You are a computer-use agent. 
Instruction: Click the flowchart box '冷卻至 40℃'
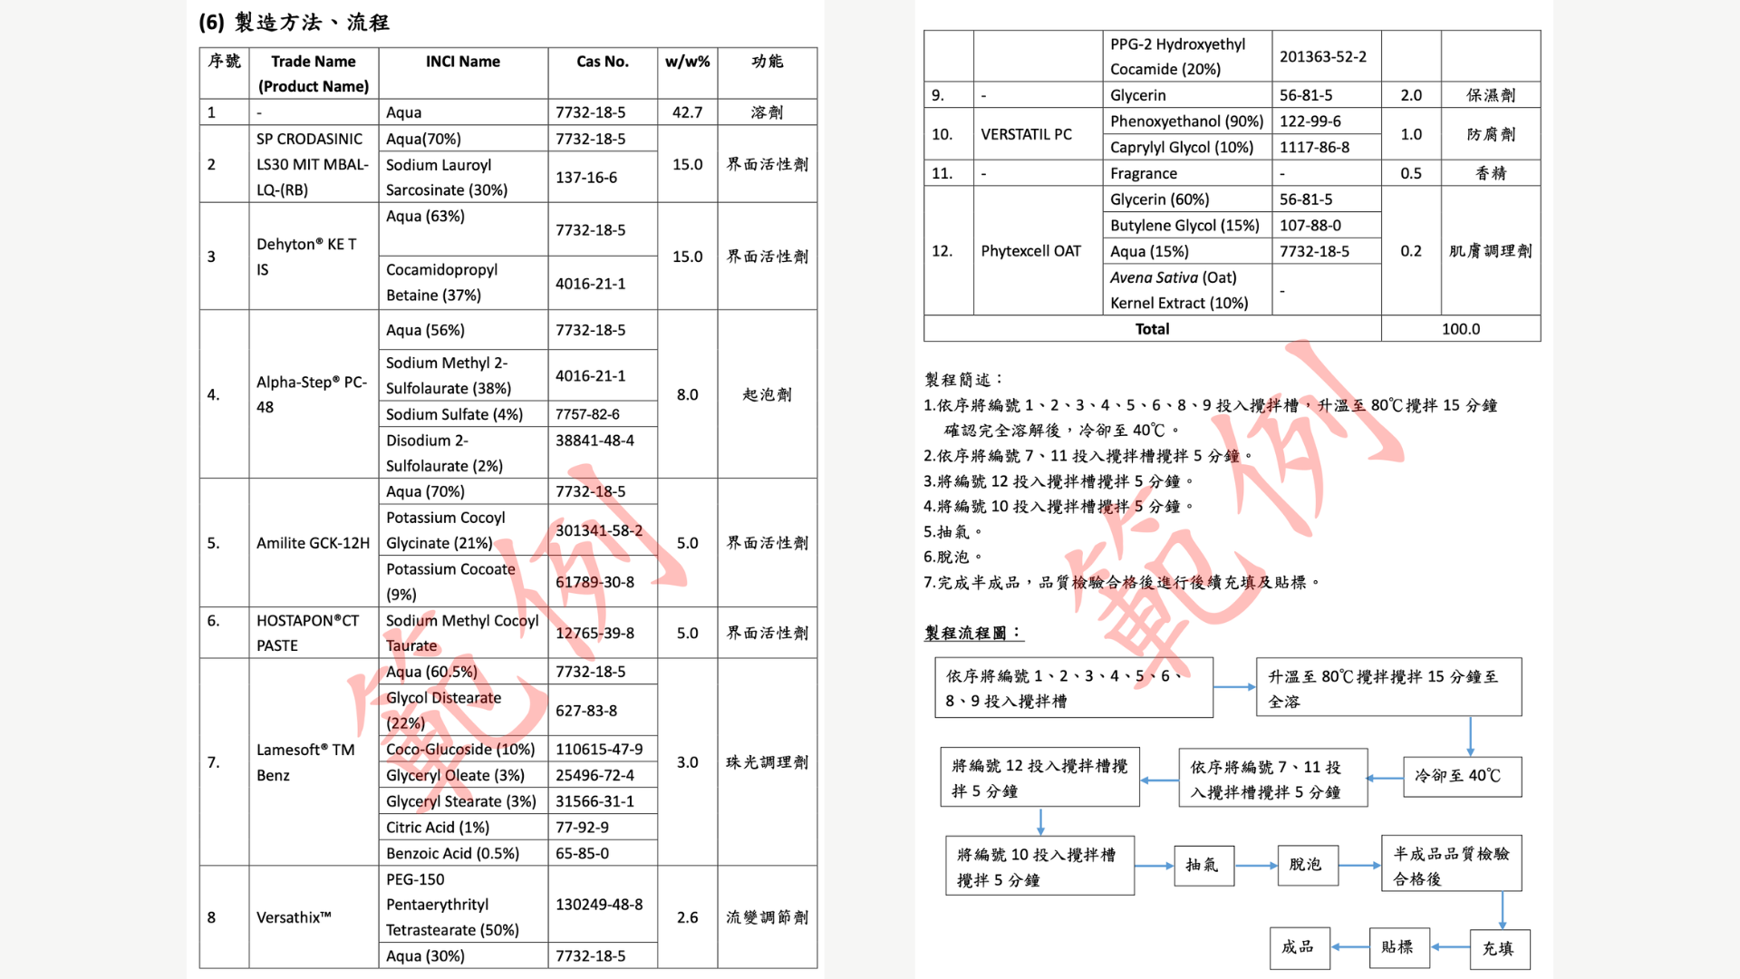[1463, 777]
